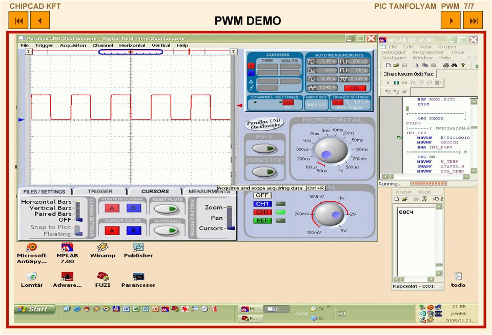Click the Help question mark icon in MPLAB

[x=463, y=65]
